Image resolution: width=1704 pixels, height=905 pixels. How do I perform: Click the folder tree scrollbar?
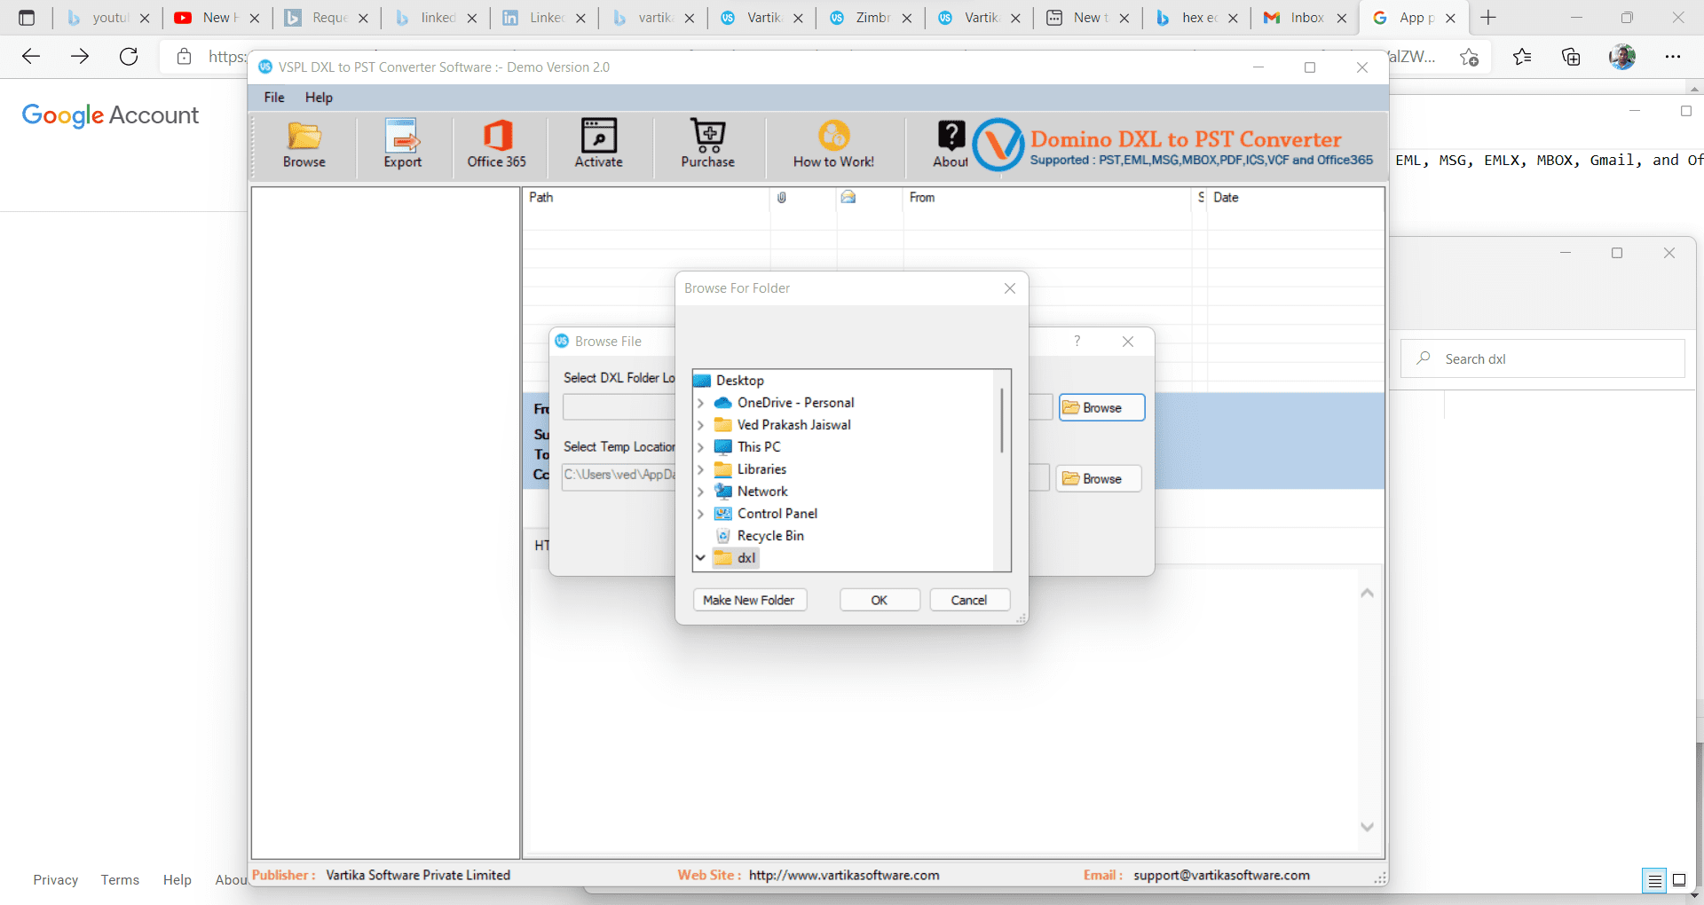click(1002, 421)
